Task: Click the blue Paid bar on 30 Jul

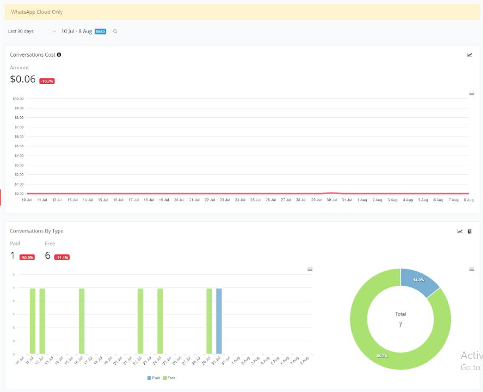Action: pos(219,321)
